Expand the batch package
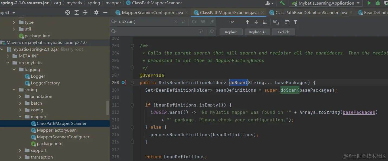 [20, 103]
